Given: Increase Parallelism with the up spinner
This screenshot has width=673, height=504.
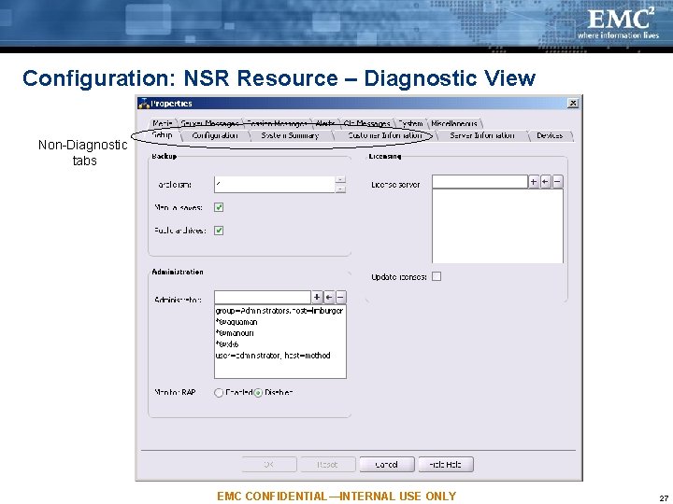Looking at the screenshot, I should coord(340,179).
